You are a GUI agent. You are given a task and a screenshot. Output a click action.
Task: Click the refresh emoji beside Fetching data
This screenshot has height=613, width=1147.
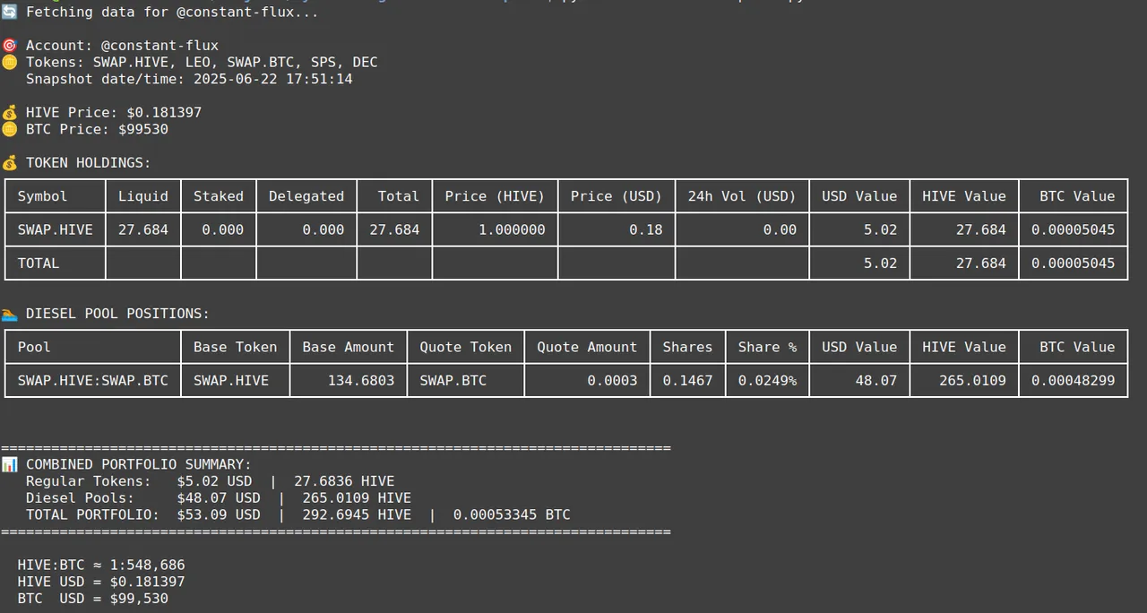9,12
